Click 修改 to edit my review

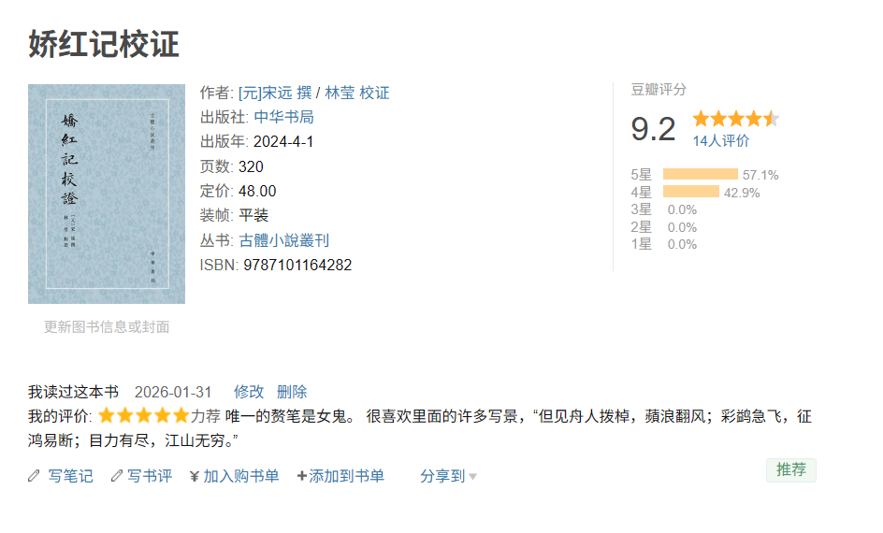tap(249, 392)
